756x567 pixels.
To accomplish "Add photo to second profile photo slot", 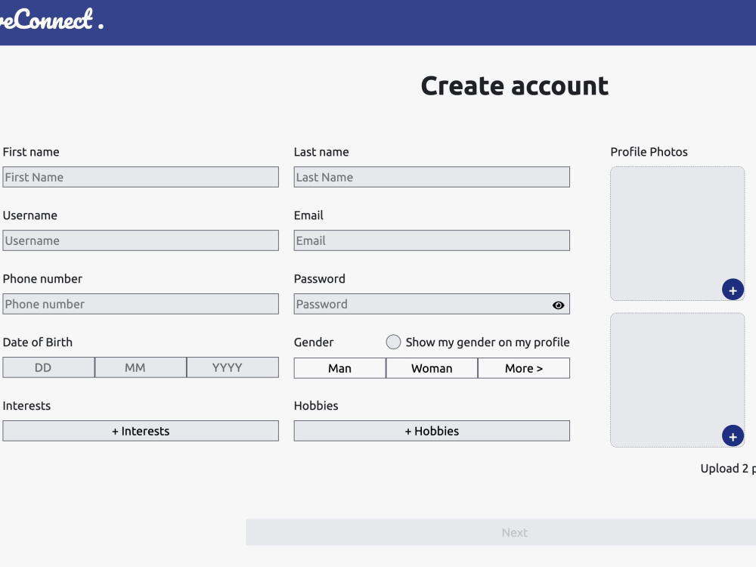I will click(x=733, y=436).
